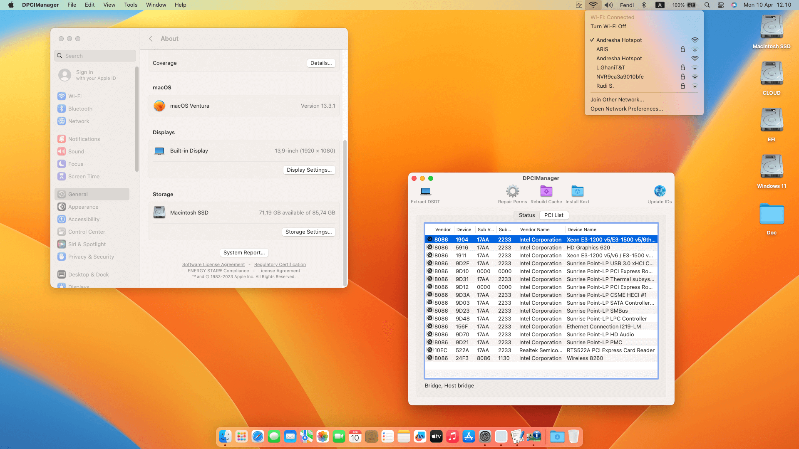Click the Rebuild Cache folder icon
This screenshot has height=449, width=799.
click(x=546, y=191)
